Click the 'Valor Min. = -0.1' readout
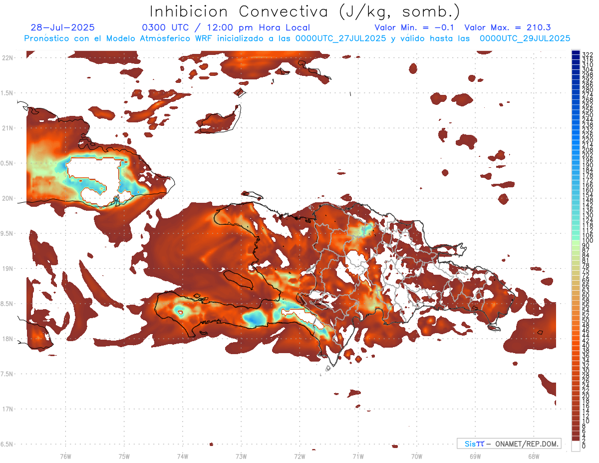Viewport: 599px width, 463px height. [x=415, y=28]
